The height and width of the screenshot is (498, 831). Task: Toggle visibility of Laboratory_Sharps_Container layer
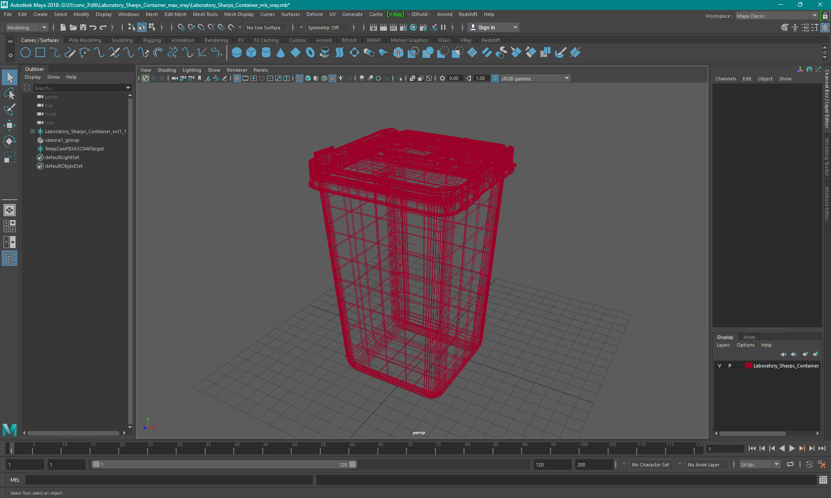[x=719, y=366]
